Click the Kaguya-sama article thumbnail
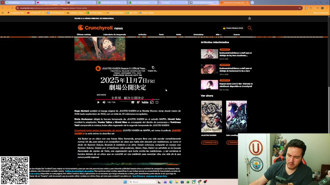The image size is (330, 185). coord(209,85)
